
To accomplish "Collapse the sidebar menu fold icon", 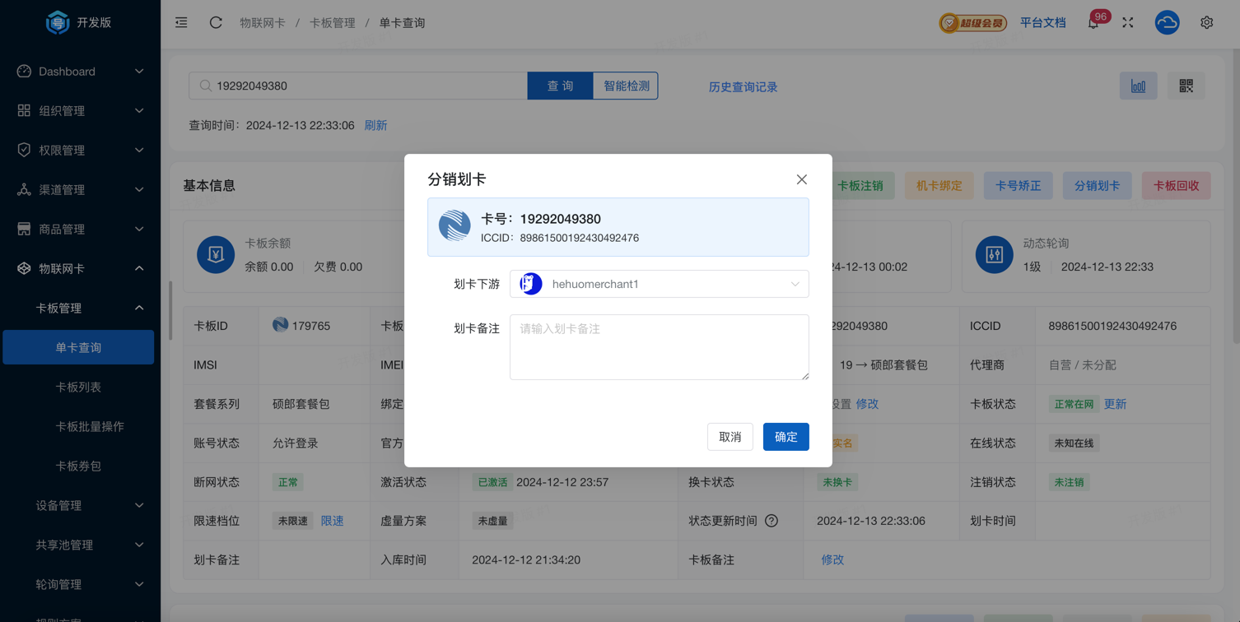I will coord(181,23).
